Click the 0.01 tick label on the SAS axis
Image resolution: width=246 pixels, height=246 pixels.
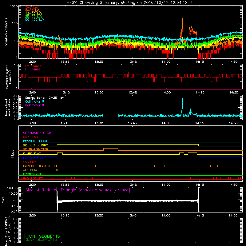[14, 211]
